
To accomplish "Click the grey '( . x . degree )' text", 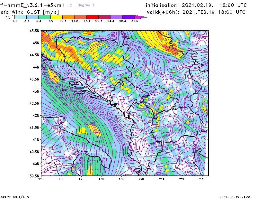I will point(78,5).
